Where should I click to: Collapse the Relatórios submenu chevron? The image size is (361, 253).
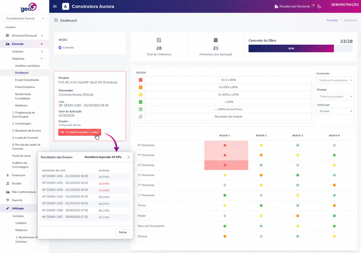42,59
